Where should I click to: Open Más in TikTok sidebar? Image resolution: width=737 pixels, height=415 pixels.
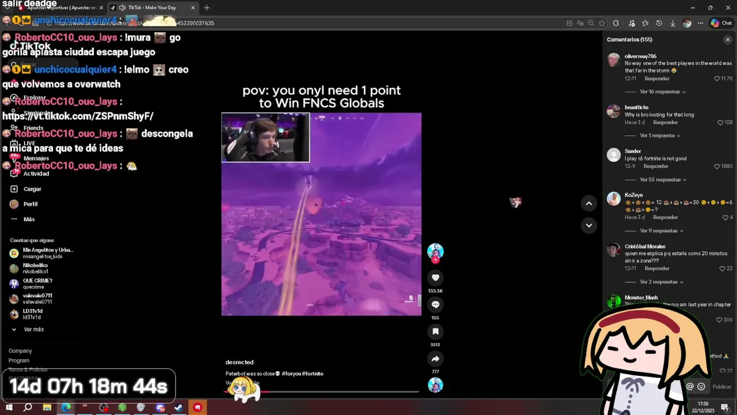pos(23,220)
